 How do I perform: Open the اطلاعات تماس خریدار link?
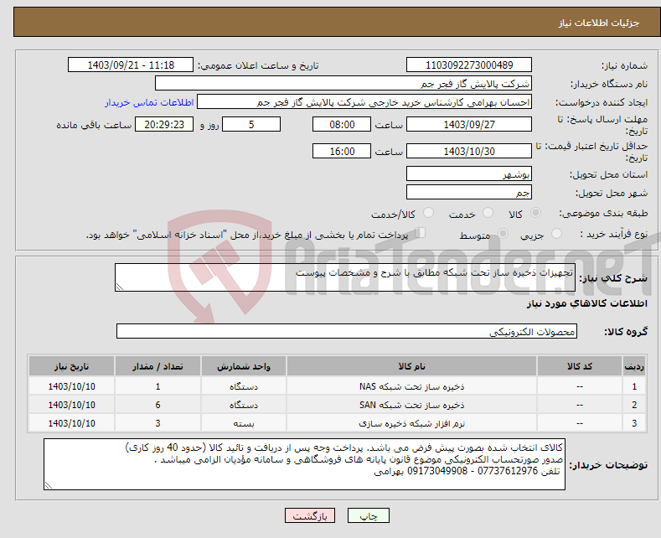149,102
